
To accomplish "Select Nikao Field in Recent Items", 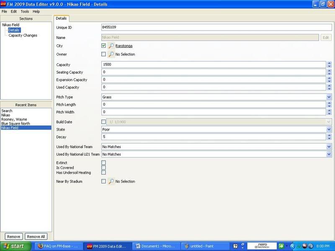I will (x=26, y=128).
